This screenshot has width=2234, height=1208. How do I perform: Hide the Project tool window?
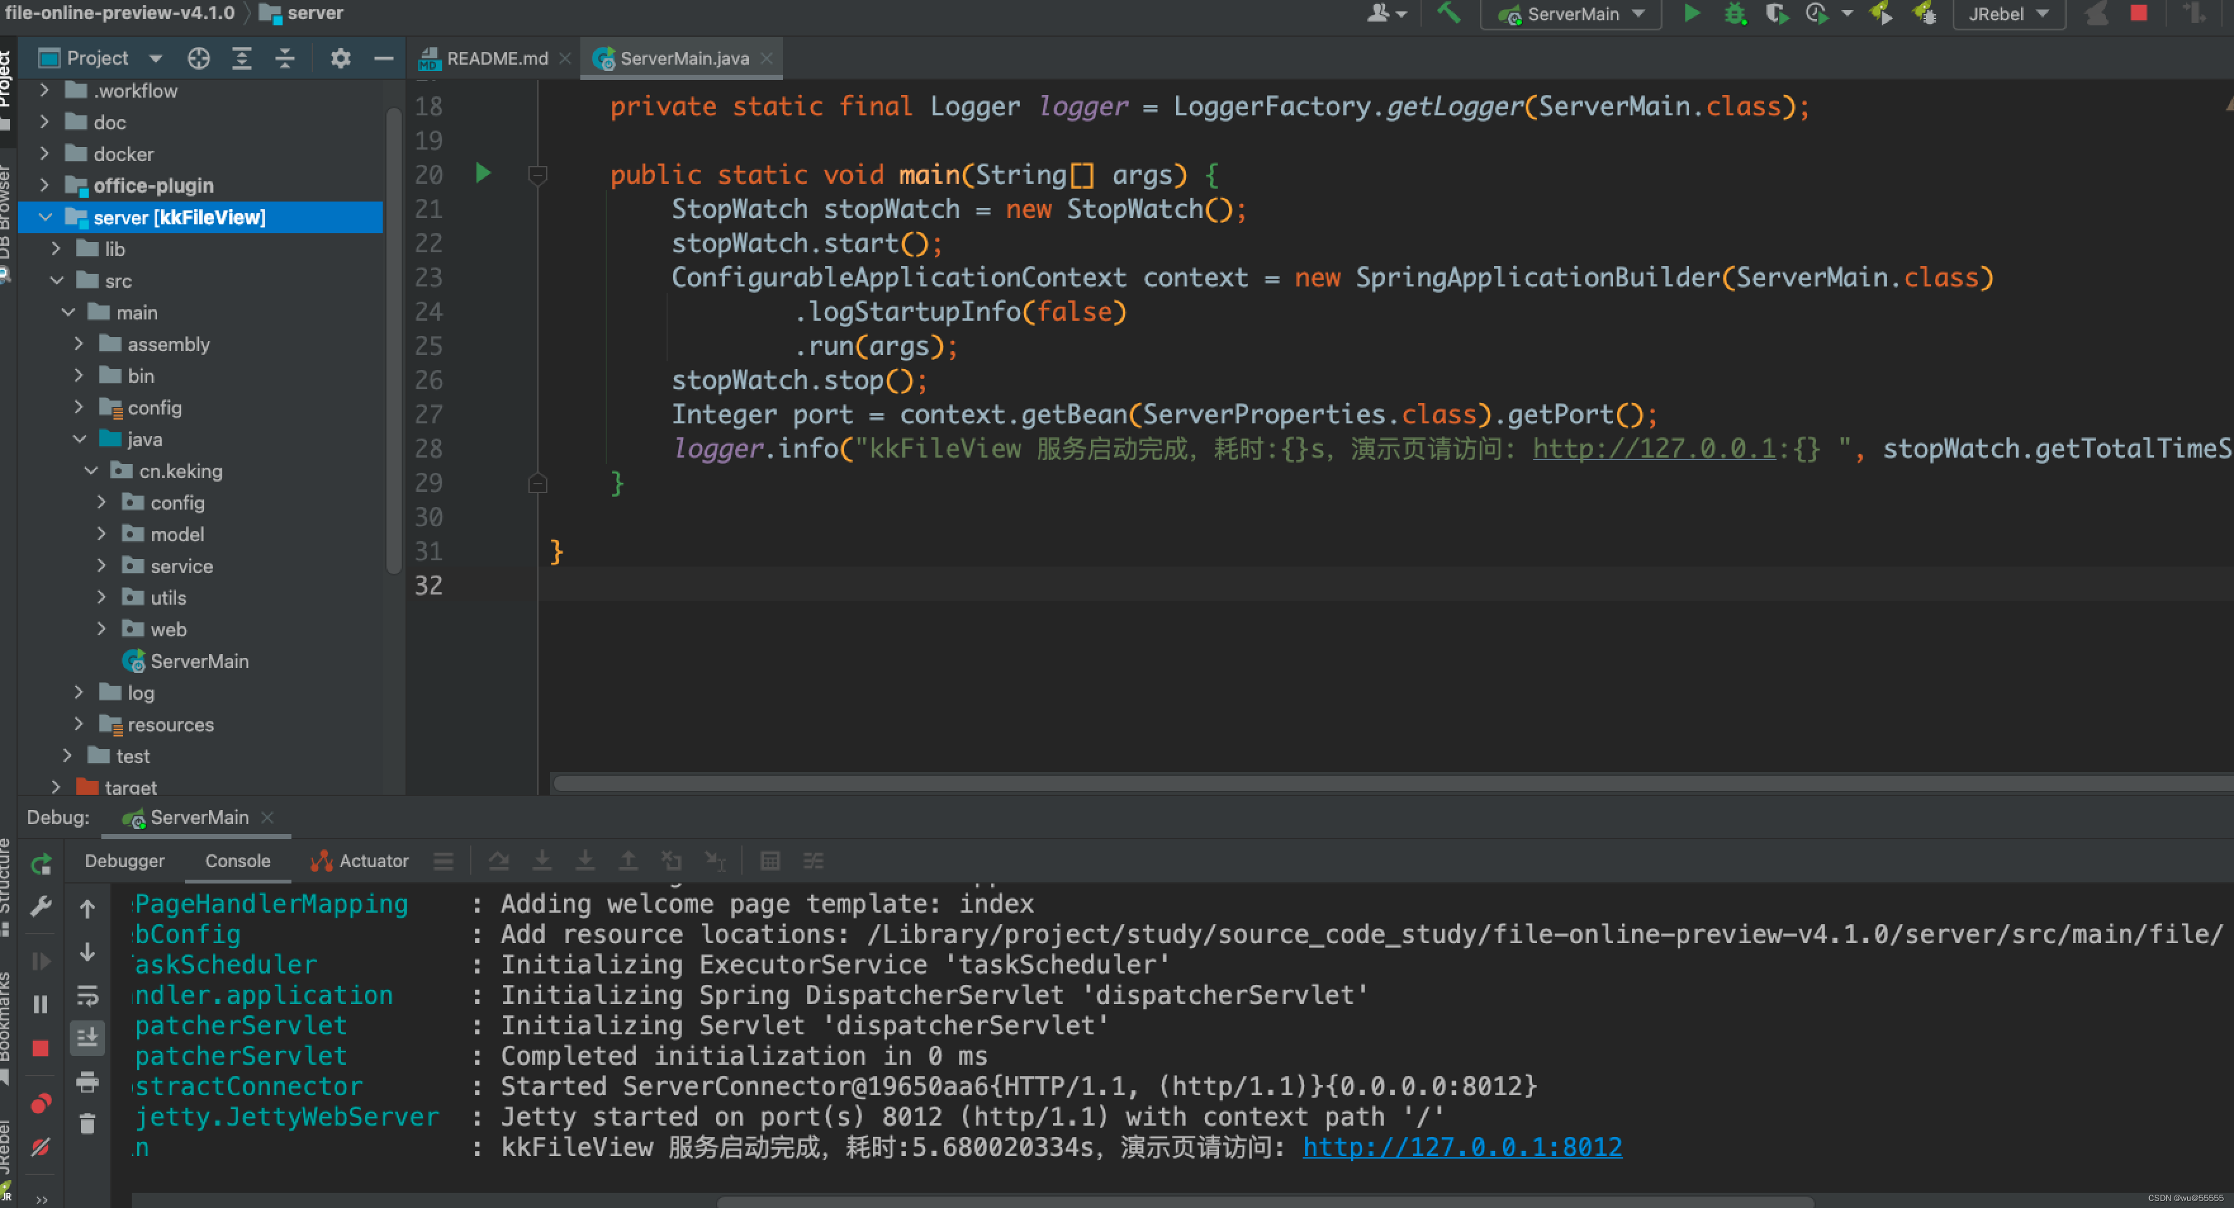coord(383,58)
